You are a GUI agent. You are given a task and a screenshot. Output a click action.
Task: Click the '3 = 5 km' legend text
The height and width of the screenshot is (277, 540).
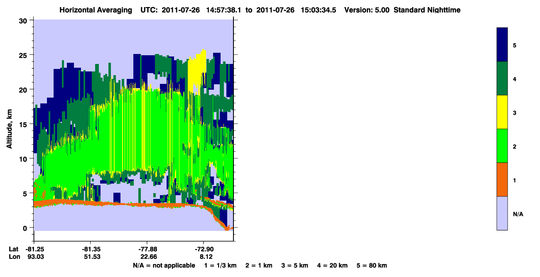coord(295,265)
